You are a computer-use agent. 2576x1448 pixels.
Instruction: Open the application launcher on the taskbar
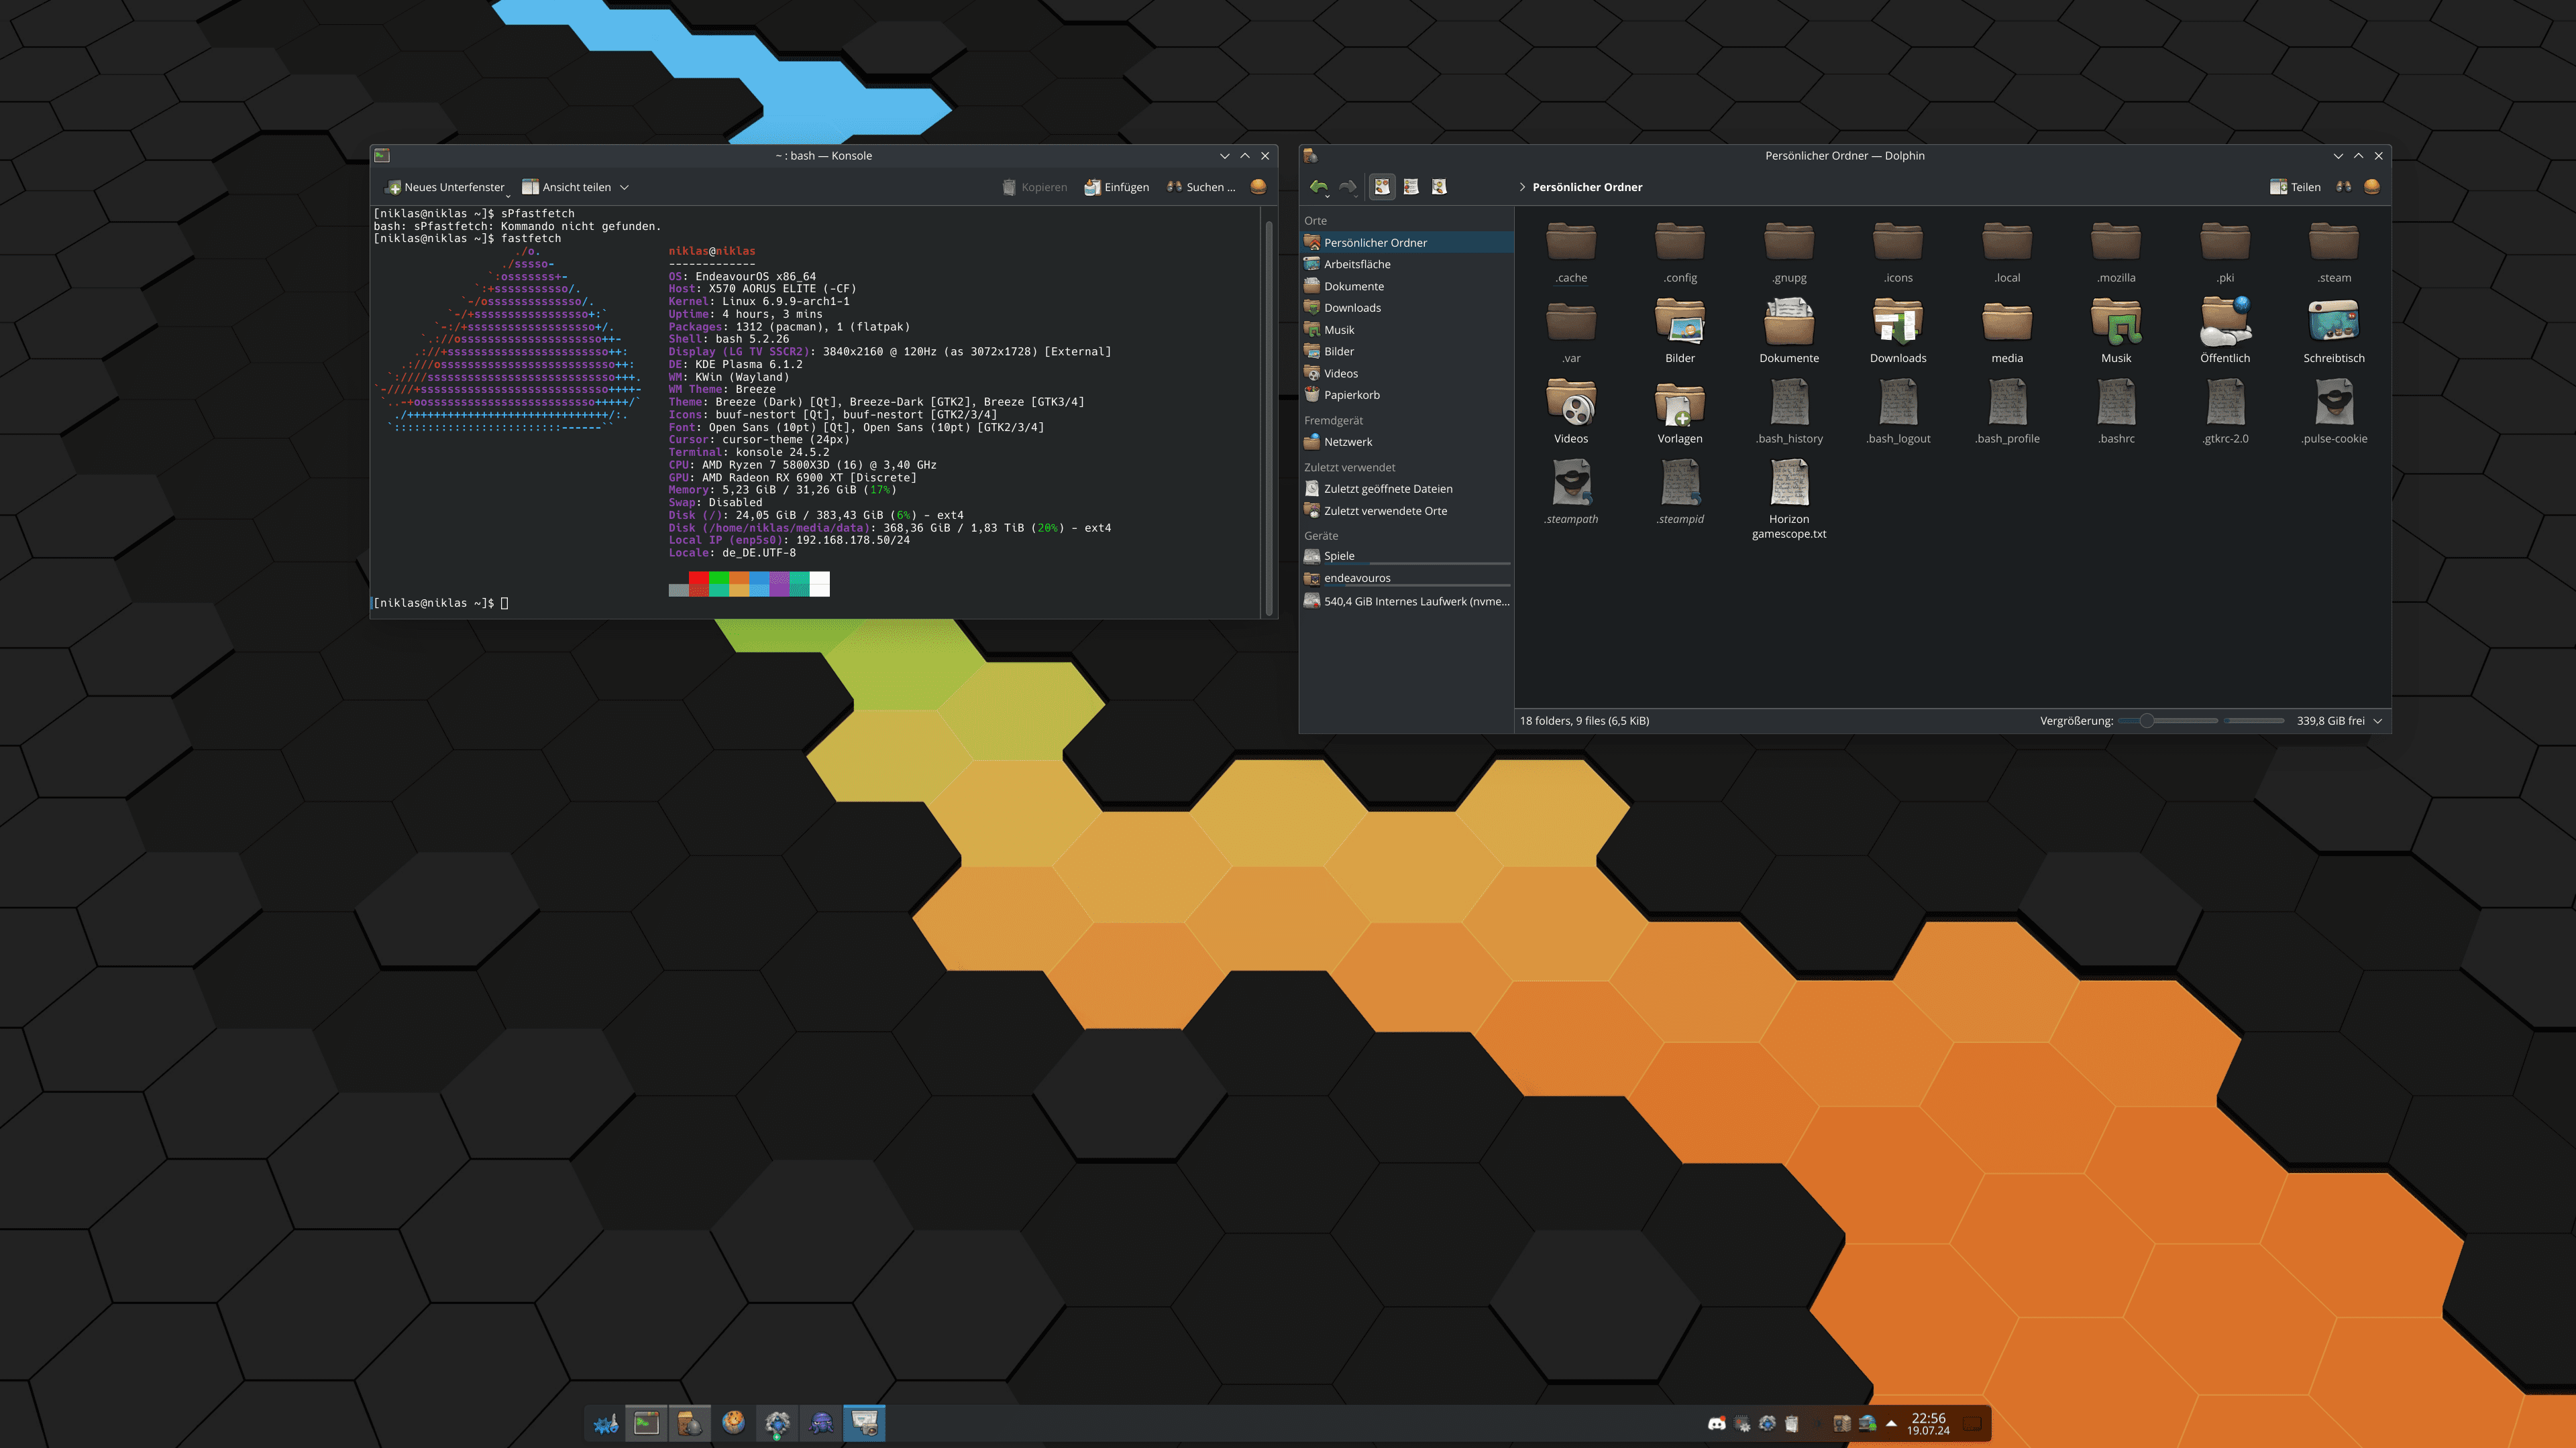coord(606,1423)
